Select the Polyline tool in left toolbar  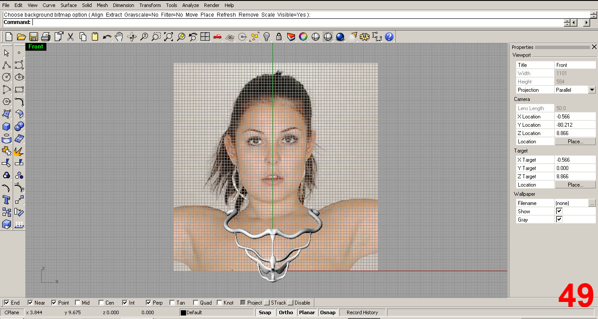(7, 65)
